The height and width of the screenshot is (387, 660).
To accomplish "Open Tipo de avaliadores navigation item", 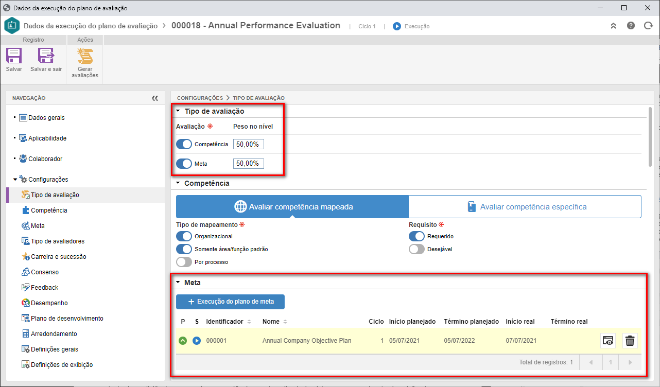I will [58, 241].
